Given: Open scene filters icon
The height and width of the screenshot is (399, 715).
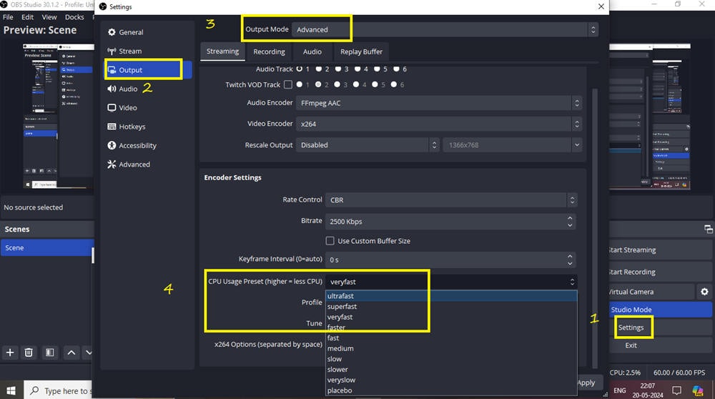Looking at the screenshot, I should (49, 353).
